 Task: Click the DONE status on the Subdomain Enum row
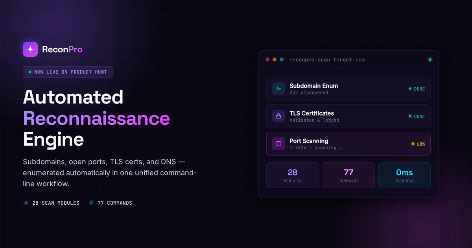(417, 89)
